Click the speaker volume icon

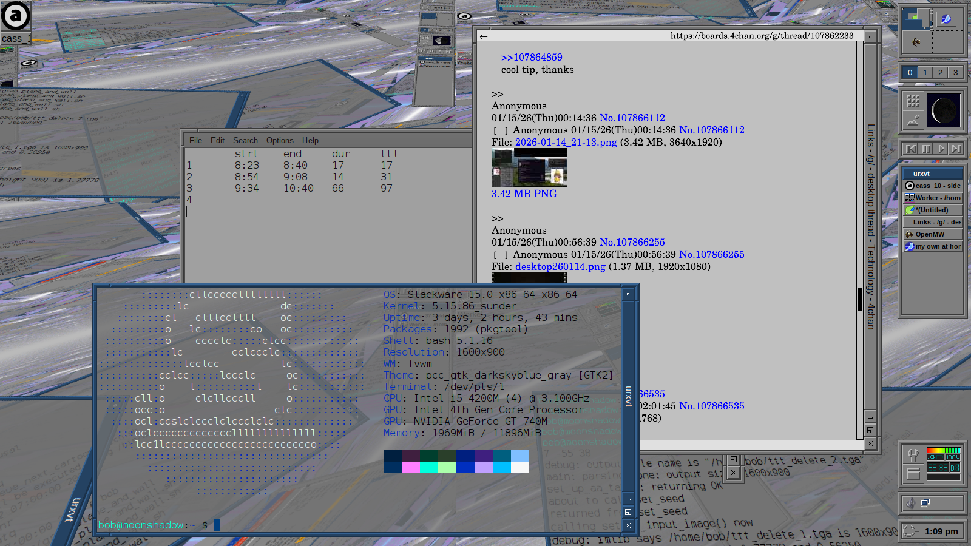910,503
